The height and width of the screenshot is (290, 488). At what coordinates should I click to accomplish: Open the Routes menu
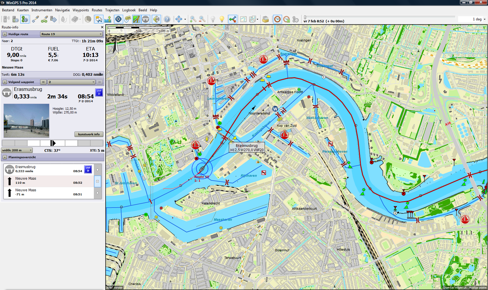[x=97, y=10]
